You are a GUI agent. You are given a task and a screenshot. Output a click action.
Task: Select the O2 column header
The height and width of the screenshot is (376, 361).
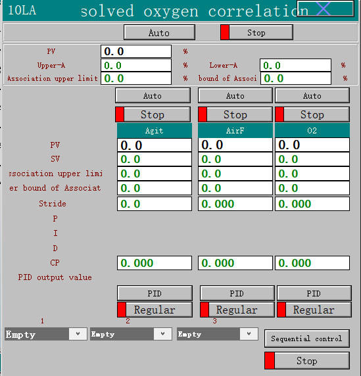coord(312,130)
